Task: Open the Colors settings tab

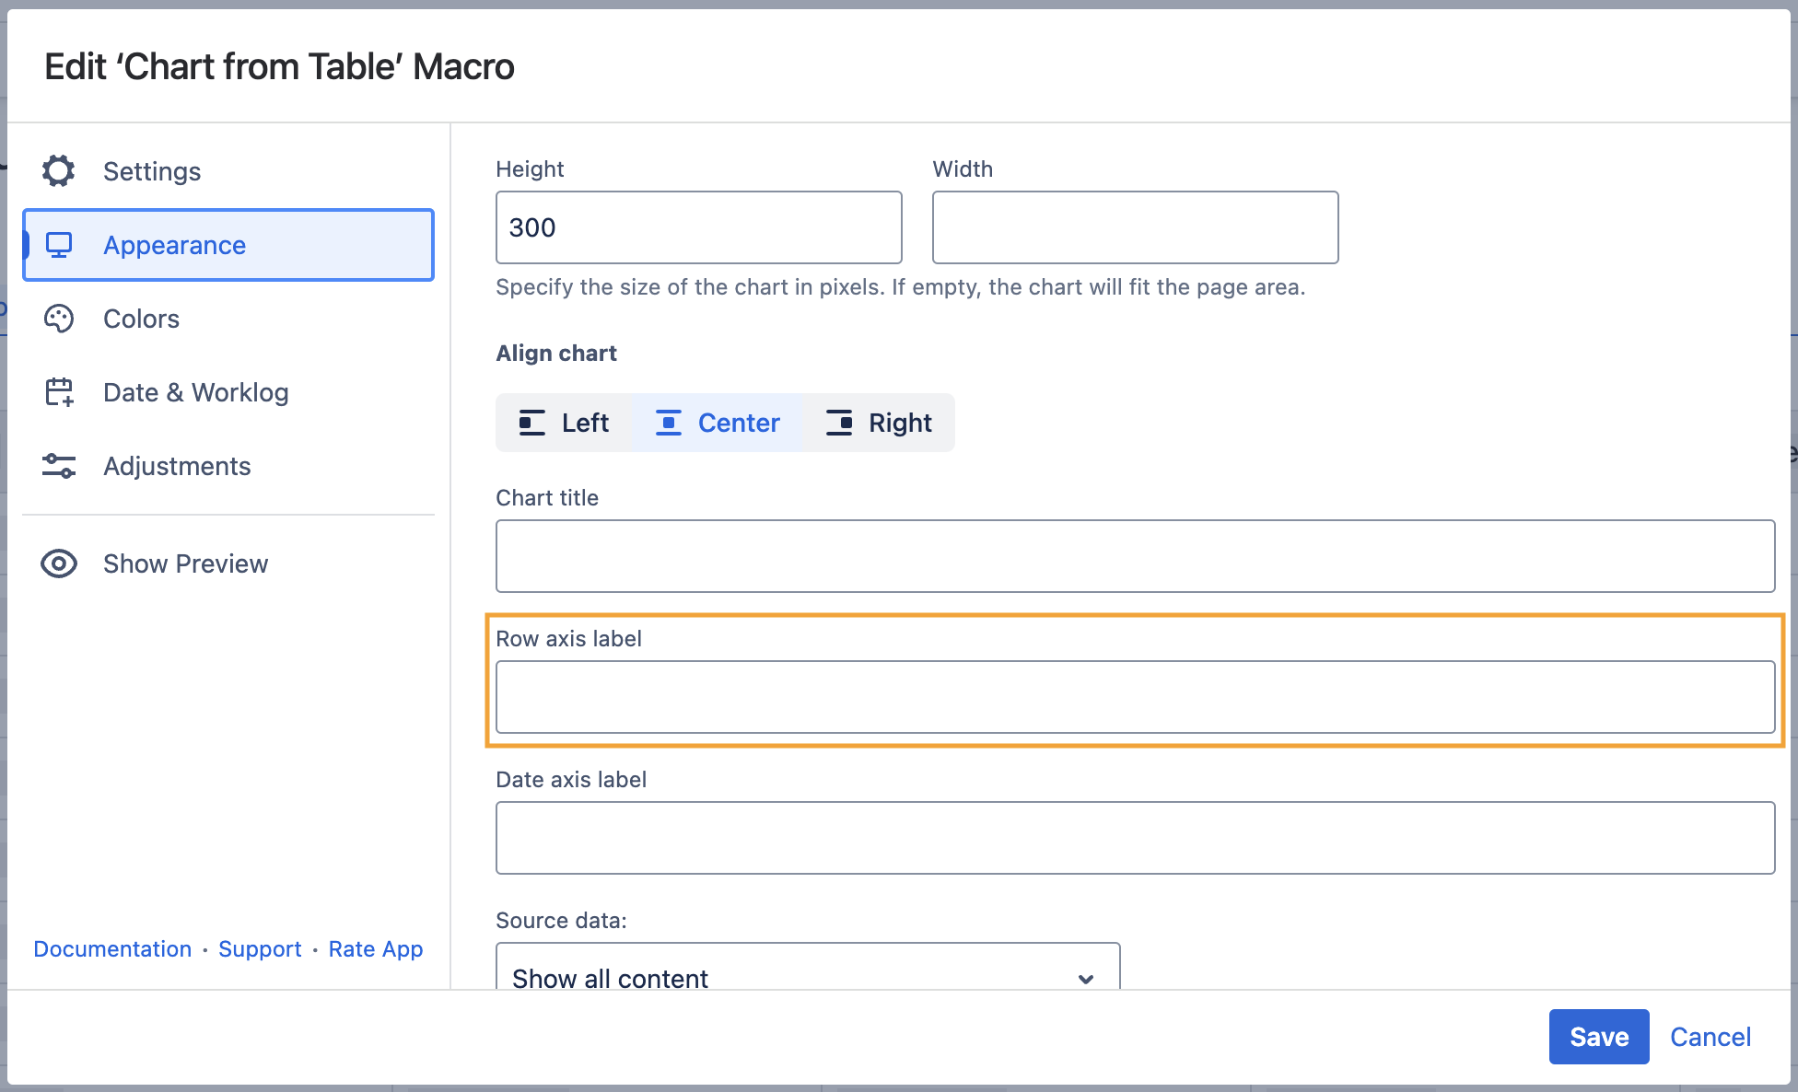Action: coord(141,319)
